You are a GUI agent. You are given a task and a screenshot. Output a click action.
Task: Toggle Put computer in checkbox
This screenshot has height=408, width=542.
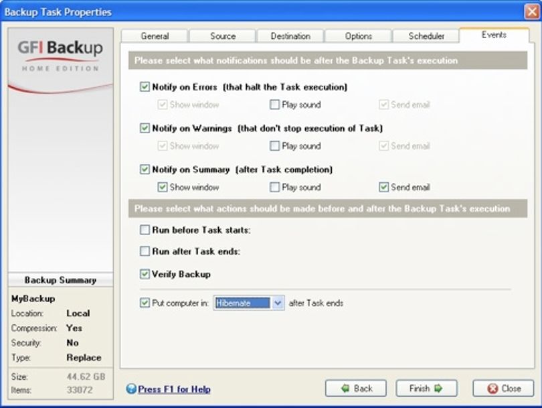[x=145, y=303]
